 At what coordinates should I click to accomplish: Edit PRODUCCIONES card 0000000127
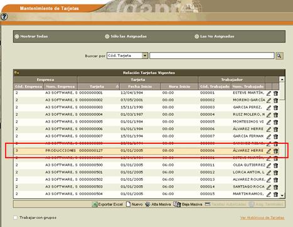269,151
